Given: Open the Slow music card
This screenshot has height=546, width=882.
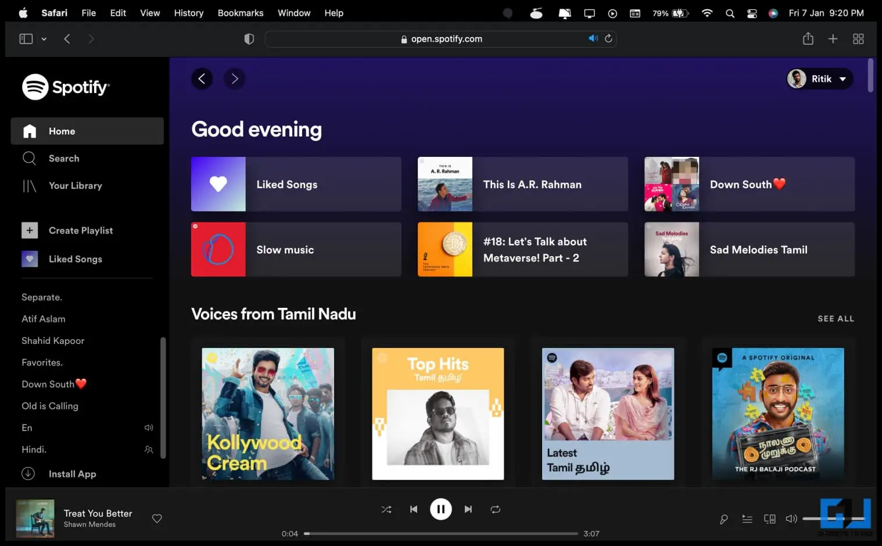Looking at the screenshot, I should pyautogui.click(x=296, y=249).
